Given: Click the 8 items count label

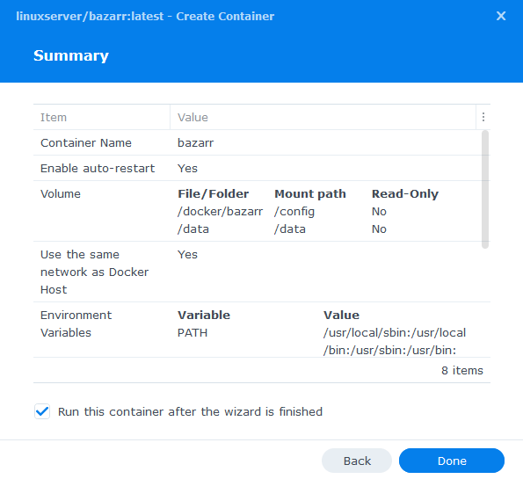Looking at the screenshot, I should coord(462,370).
